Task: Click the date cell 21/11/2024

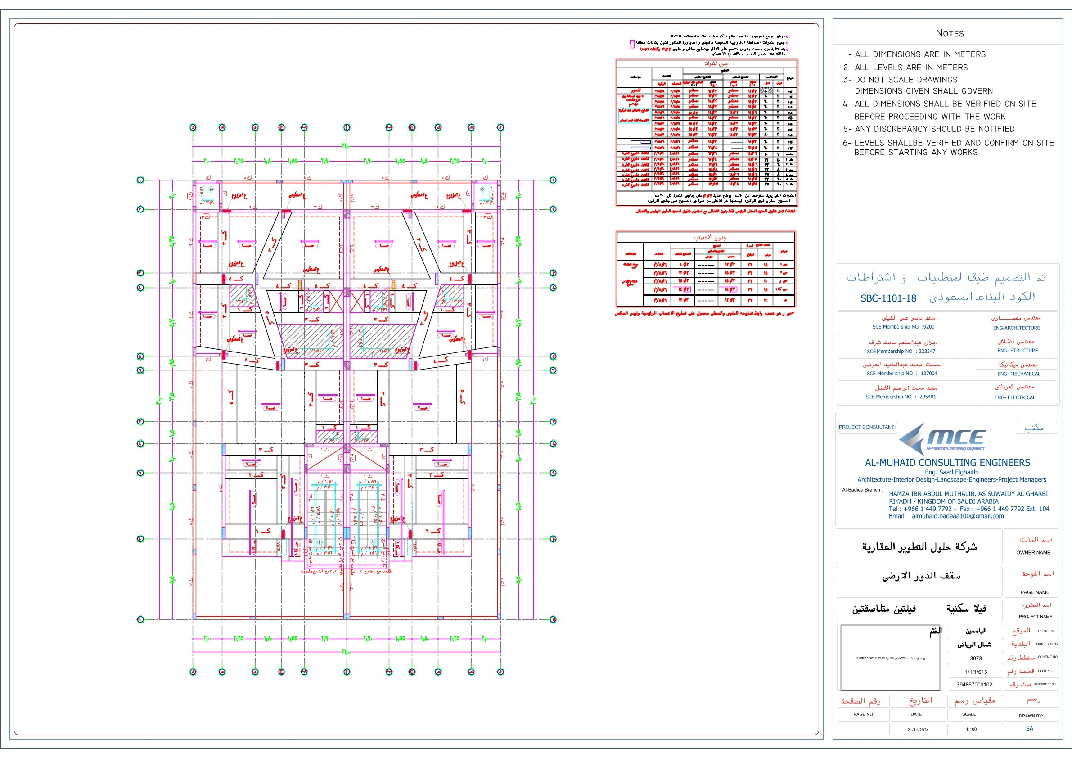Action: point(918,730)
